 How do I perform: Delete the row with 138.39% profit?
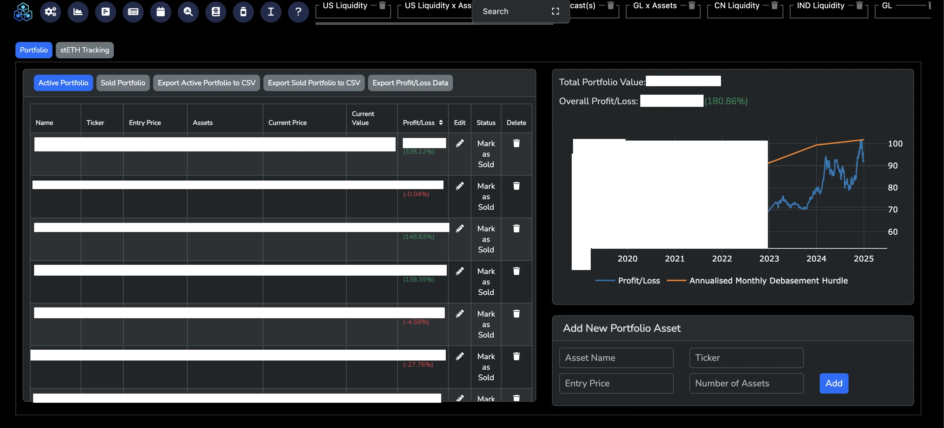pyautogui.click(x=516, y=271)
